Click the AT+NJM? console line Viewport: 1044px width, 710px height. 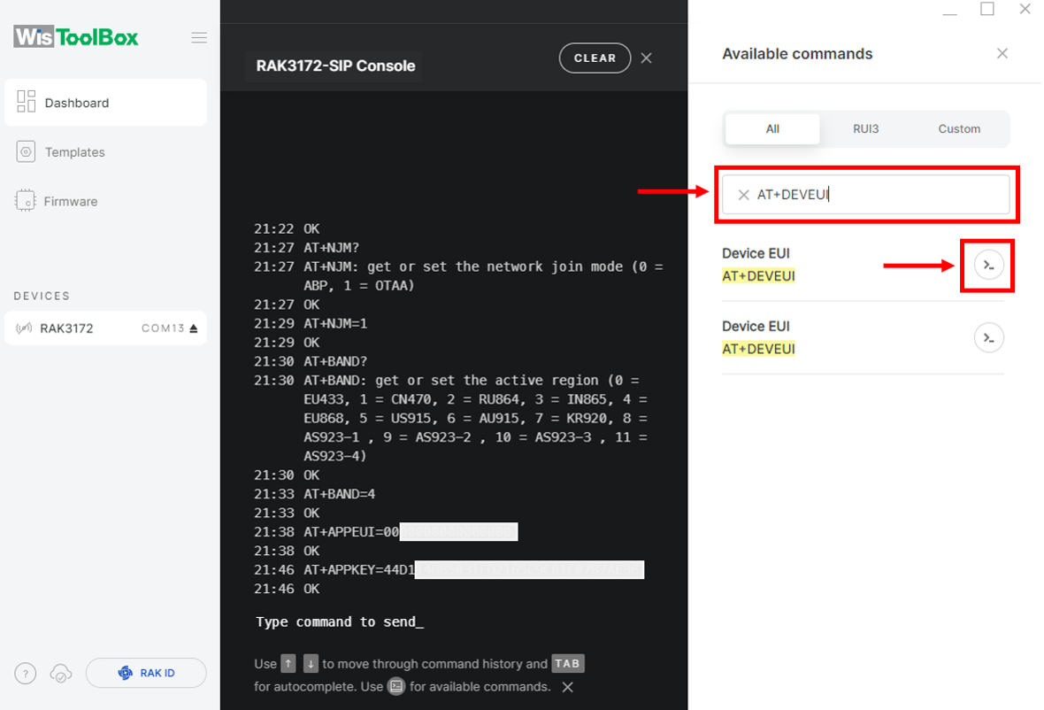click(332, 248)
